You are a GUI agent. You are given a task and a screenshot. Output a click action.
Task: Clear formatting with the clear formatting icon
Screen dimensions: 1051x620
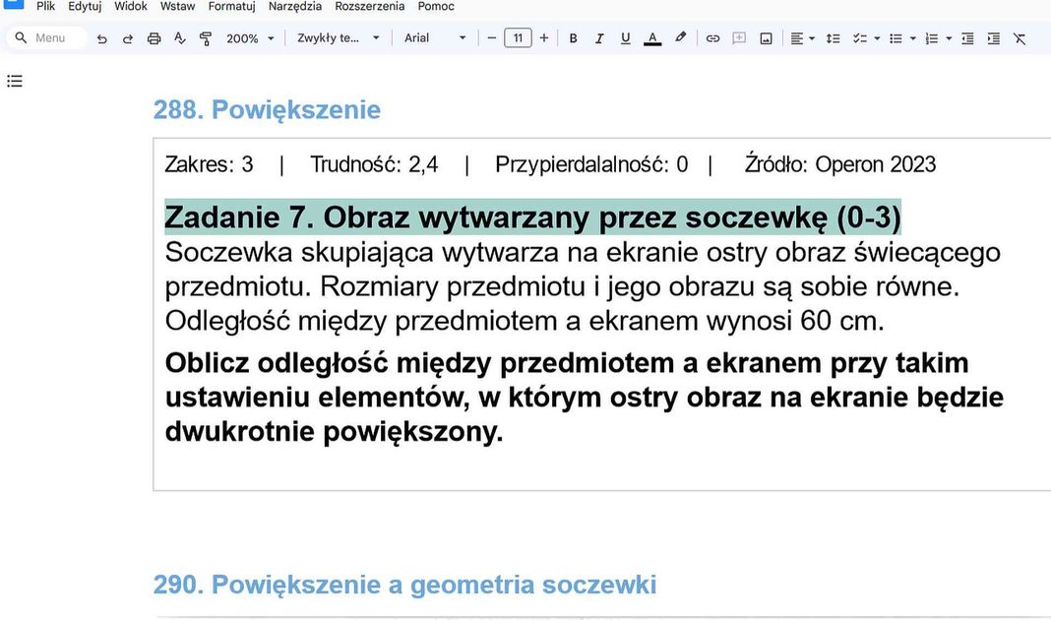1020,37
